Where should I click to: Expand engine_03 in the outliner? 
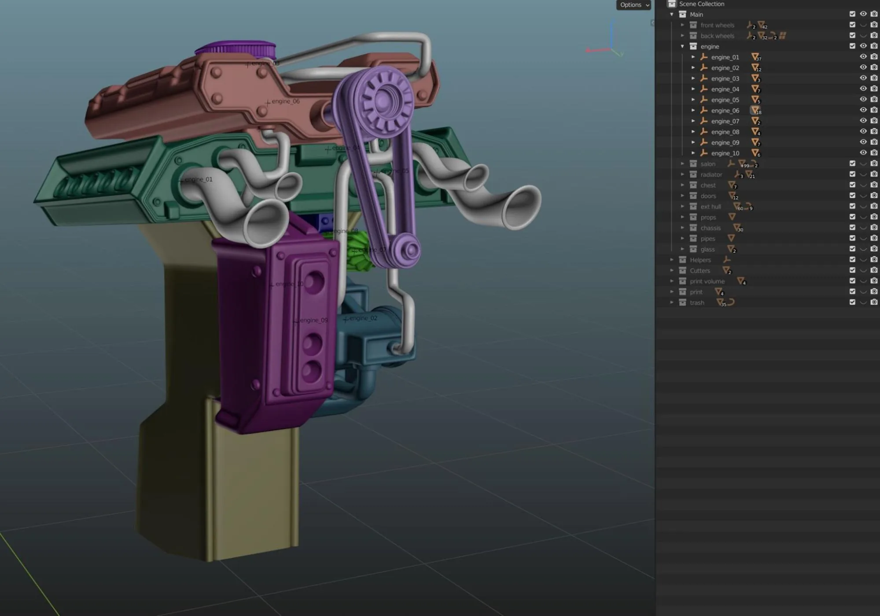click(x=693, y=78)
